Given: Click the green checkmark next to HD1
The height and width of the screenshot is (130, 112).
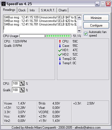Looking at the screenshot, I should click(60, 50).
